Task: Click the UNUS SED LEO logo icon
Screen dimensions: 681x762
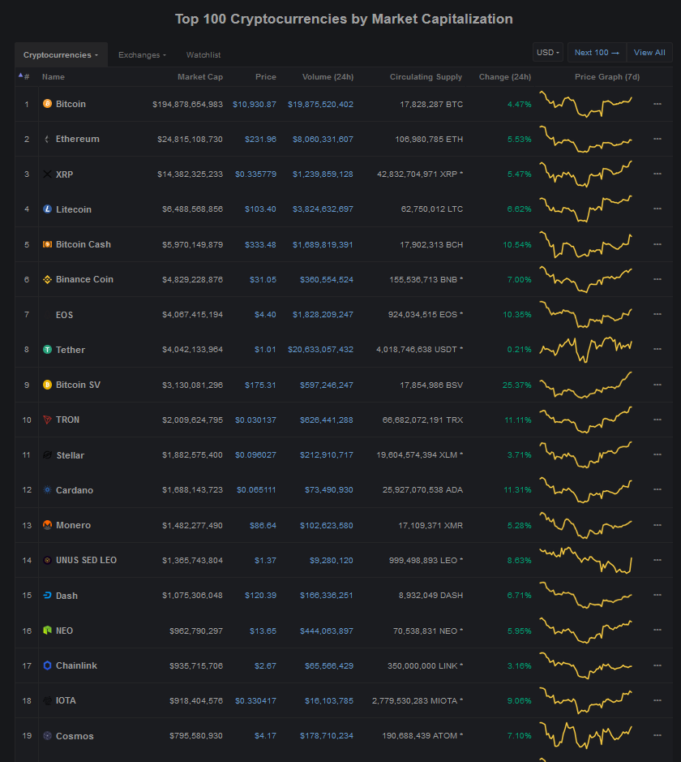Action: (x=47, y=560)
